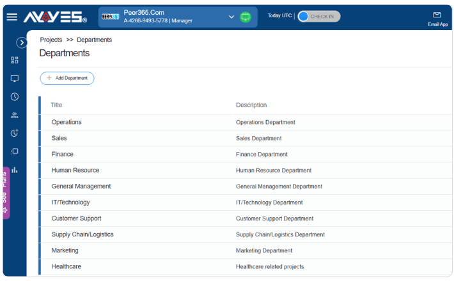Click the Today UTC label
Viewport: 454px width, 281px height.
pos(279,15)
